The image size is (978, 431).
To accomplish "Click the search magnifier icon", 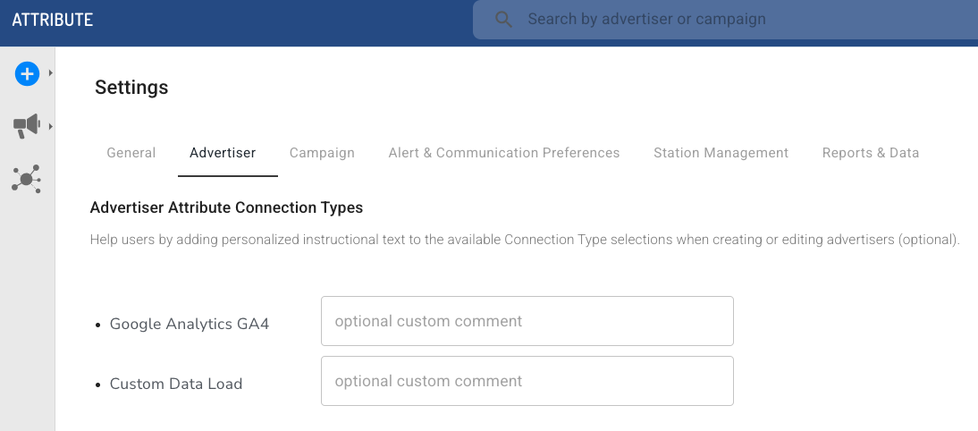I will click(x=504, y=19).
